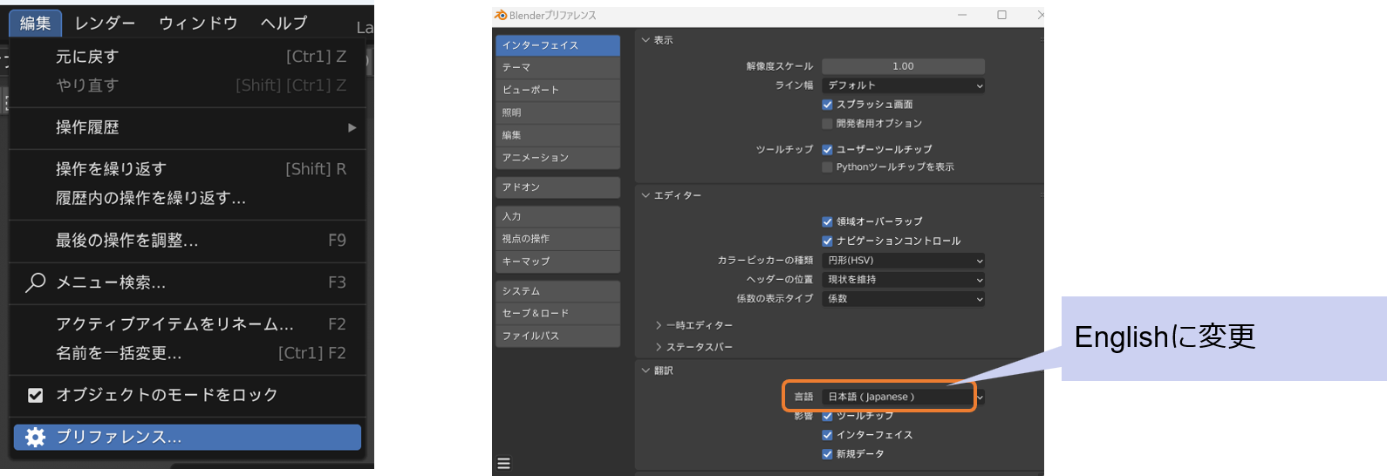Choose 操作を繰り返す menu entry
The width and height of the screenshot is (1387, 476).
(x=188, y=169)
